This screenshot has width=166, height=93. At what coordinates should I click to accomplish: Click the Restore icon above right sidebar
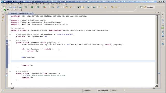click(x=163, y=15)
